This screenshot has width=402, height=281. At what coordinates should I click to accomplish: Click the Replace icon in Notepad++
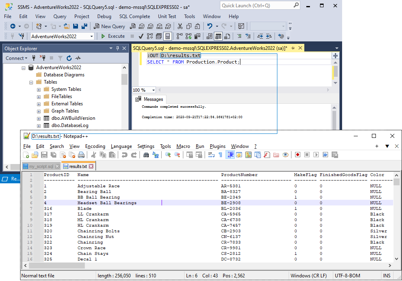click(x=155, y=155)
